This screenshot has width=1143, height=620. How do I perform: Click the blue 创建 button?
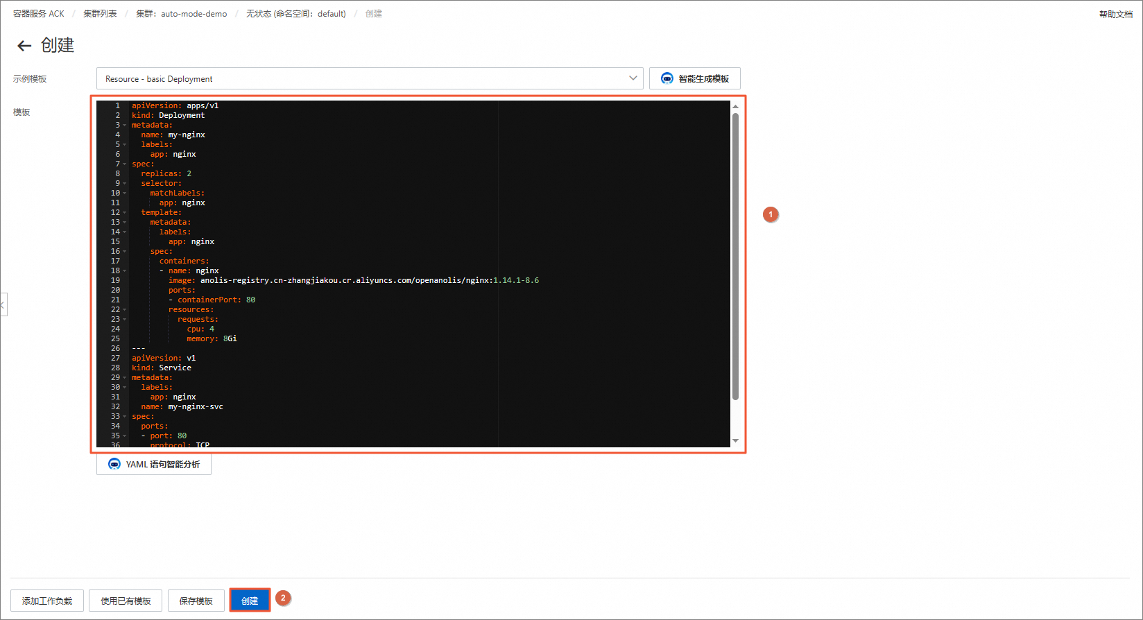(250, 601)
